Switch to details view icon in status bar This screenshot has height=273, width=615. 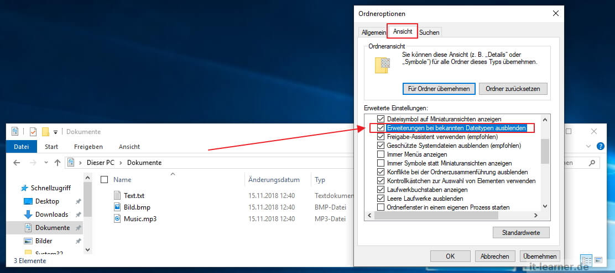pos(586,260)
